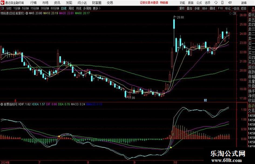Toggle the side panel icon beside the diamond
The width and height of the screenshot is (255, 164).
tap(234, 13)
